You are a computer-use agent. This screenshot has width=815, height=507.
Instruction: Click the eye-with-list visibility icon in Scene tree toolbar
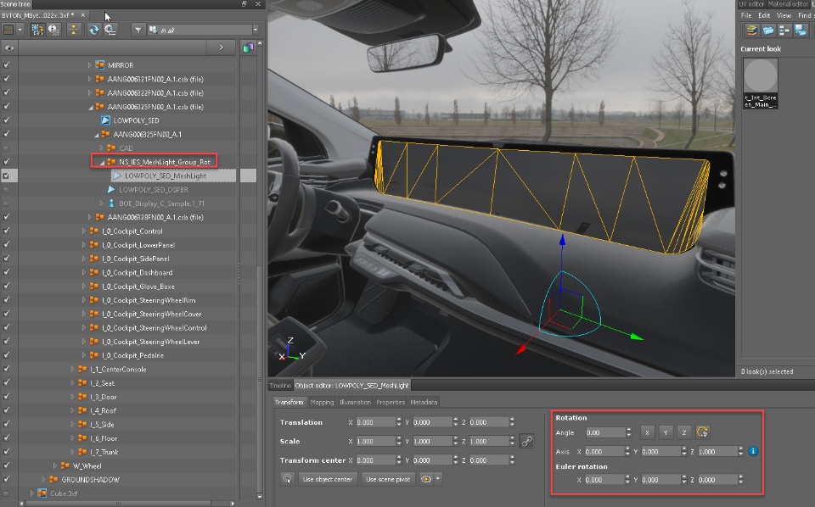pyautogui.click(x=110, y=30)
